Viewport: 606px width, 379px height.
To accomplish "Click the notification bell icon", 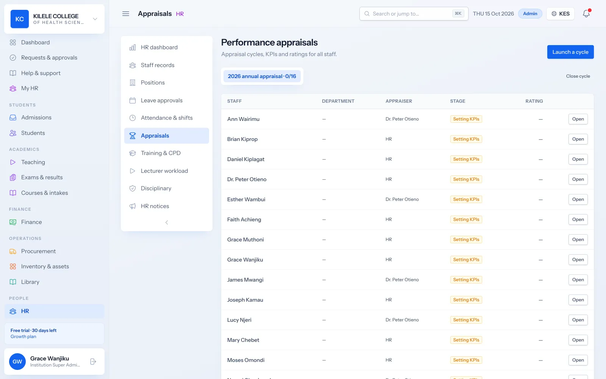I will point(586,14).
